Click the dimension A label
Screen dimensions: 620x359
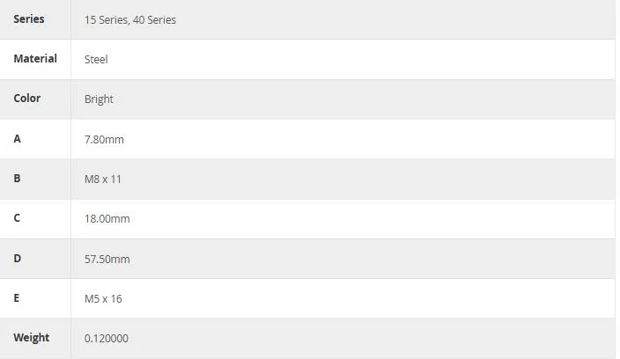tap(17, 139)
